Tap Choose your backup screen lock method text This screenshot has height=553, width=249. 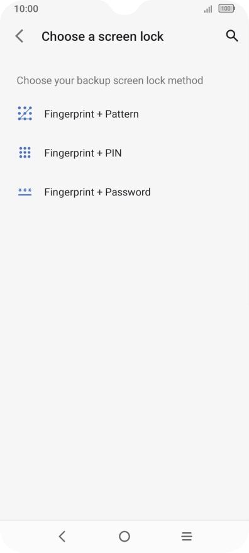point(109,80)
